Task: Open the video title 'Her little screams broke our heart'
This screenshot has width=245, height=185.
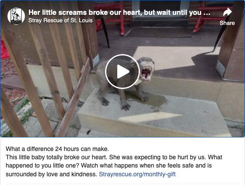Action: click(119, 13)
